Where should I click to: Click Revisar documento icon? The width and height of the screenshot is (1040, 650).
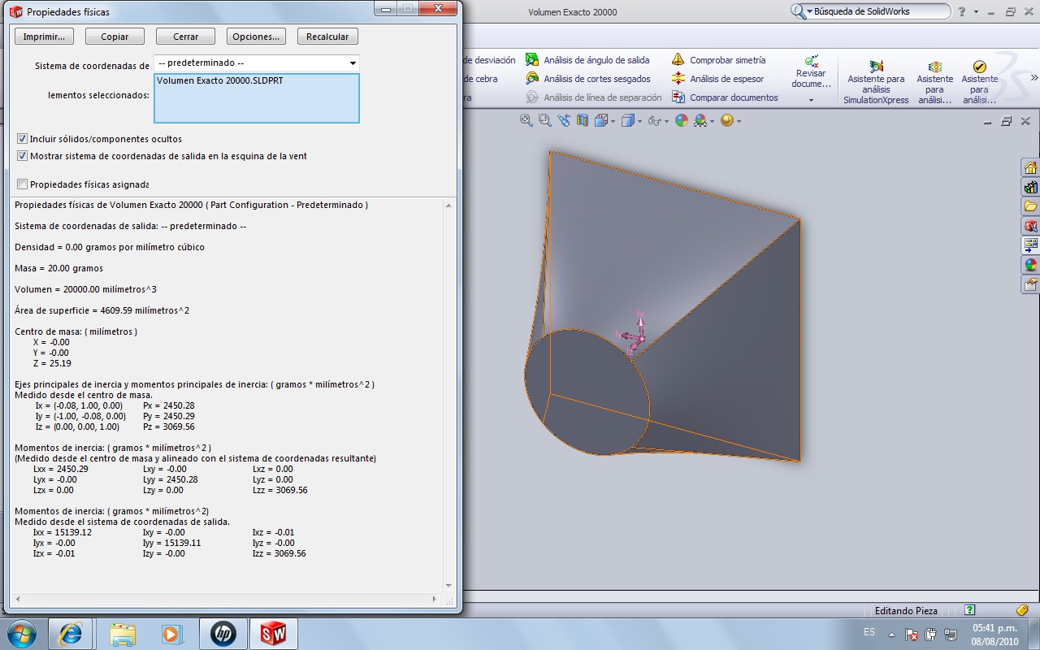tap(811, 61)
